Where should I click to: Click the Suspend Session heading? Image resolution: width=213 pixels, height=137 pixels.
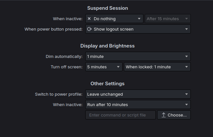tap(107, 8)
